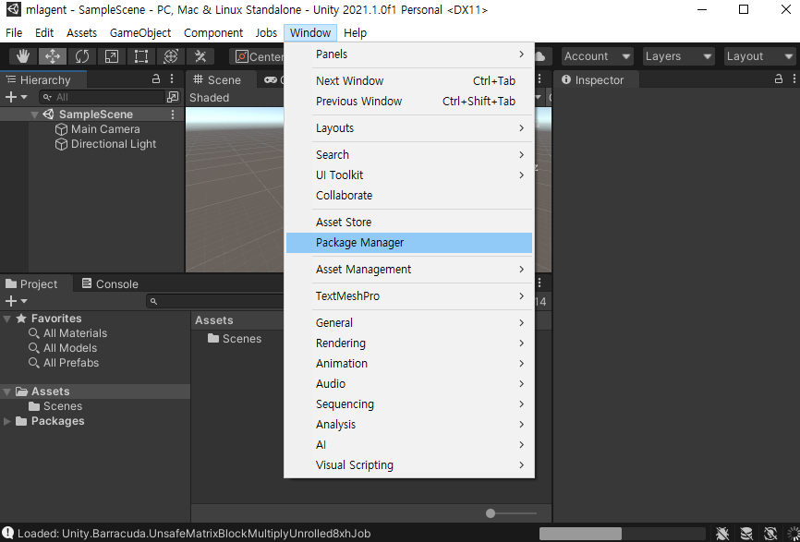Open custom editor tools icon
The height and width of the screenshot is (542, 800).
tap(200, 56)
